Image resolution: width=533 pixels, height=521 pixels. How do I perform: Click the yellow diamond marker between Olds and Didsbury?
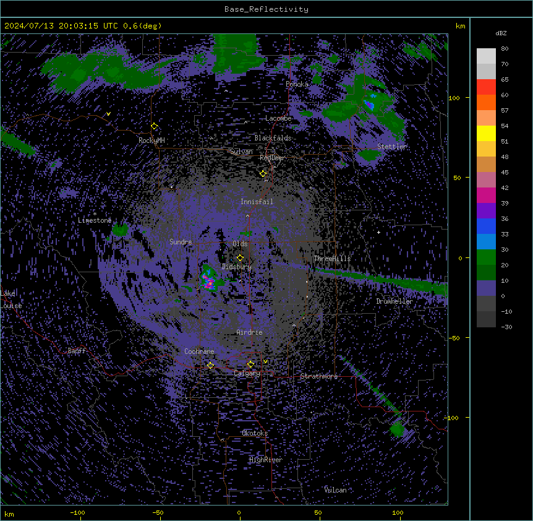(x=240, y=257)
